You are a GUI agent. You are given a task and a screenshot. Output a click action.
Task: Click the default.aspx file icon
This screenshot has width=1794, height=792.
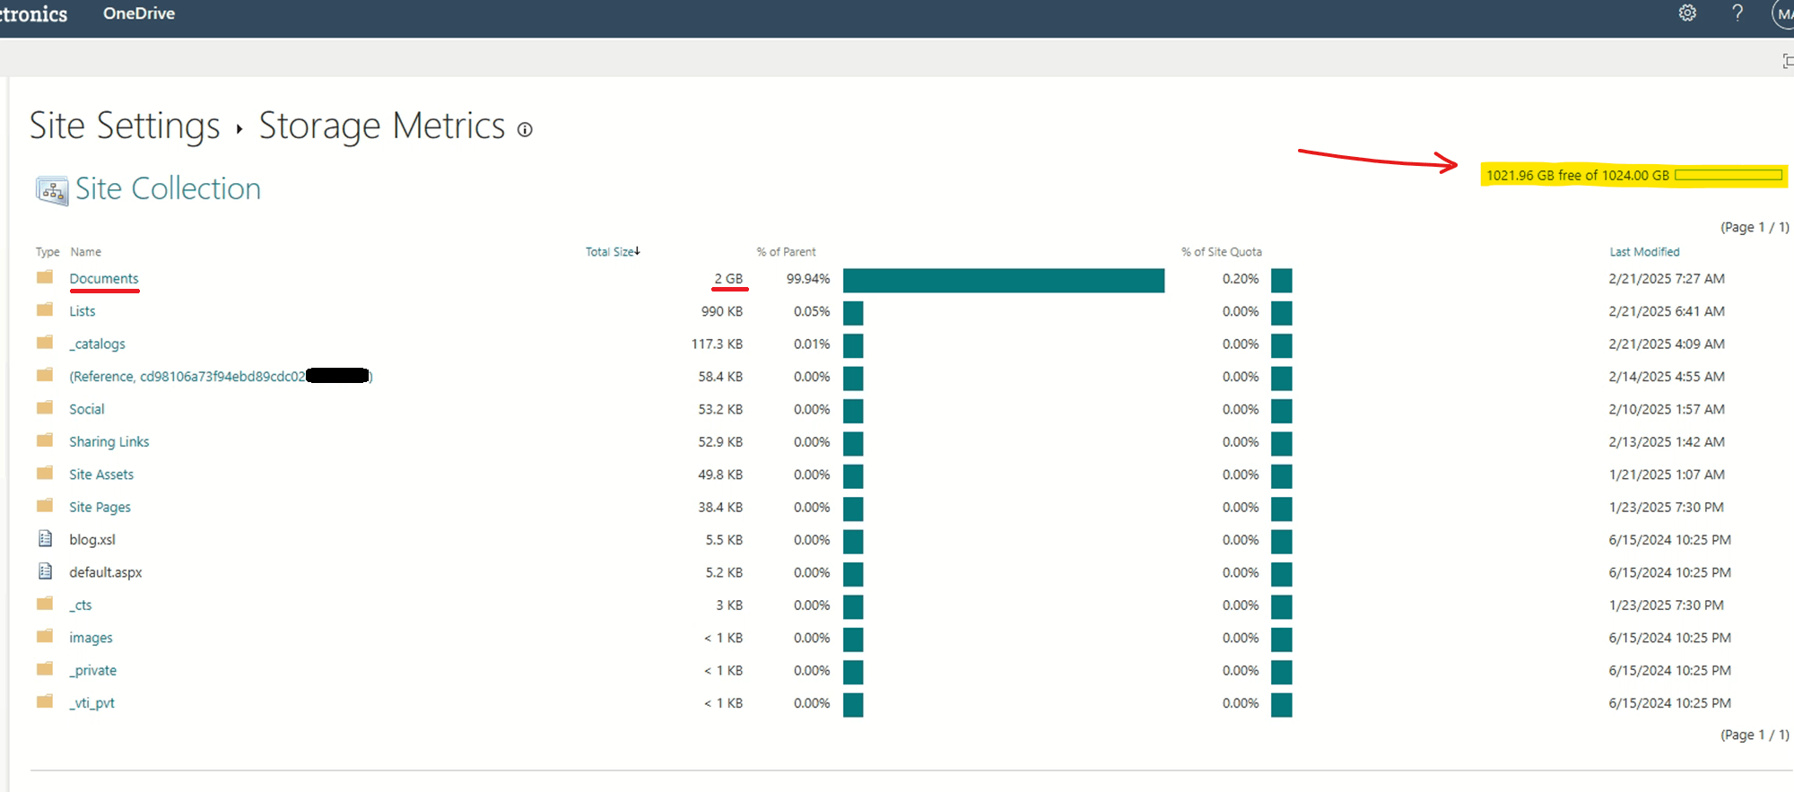(x=45, y=571)
